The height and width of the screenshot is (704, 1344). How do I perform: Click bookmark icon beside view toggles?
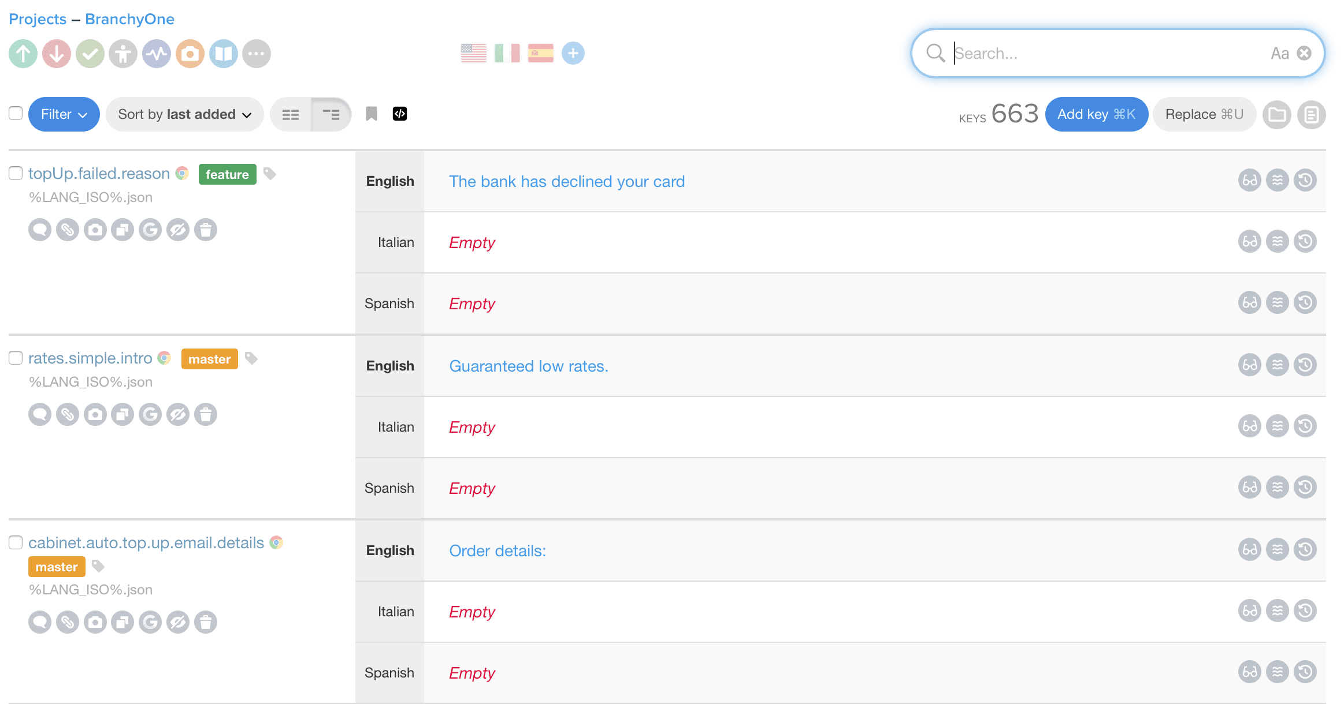[372, 114]
